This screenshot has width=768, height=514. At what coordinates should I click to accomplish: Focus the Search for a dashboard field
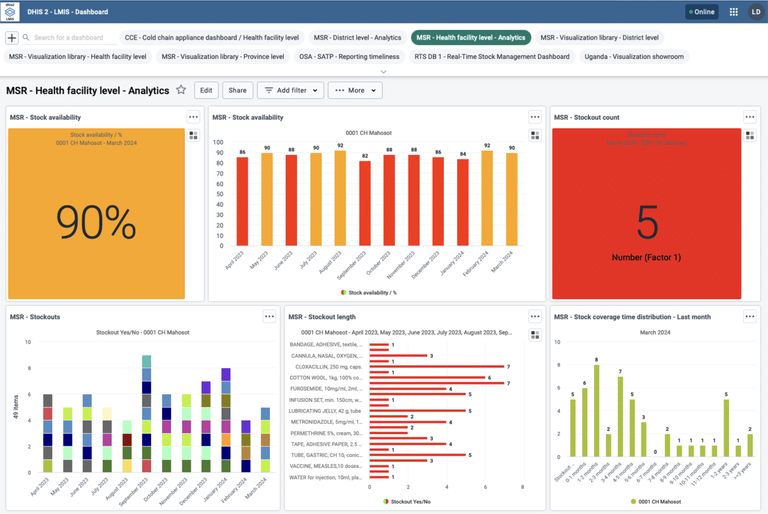(x=73, y=38)
